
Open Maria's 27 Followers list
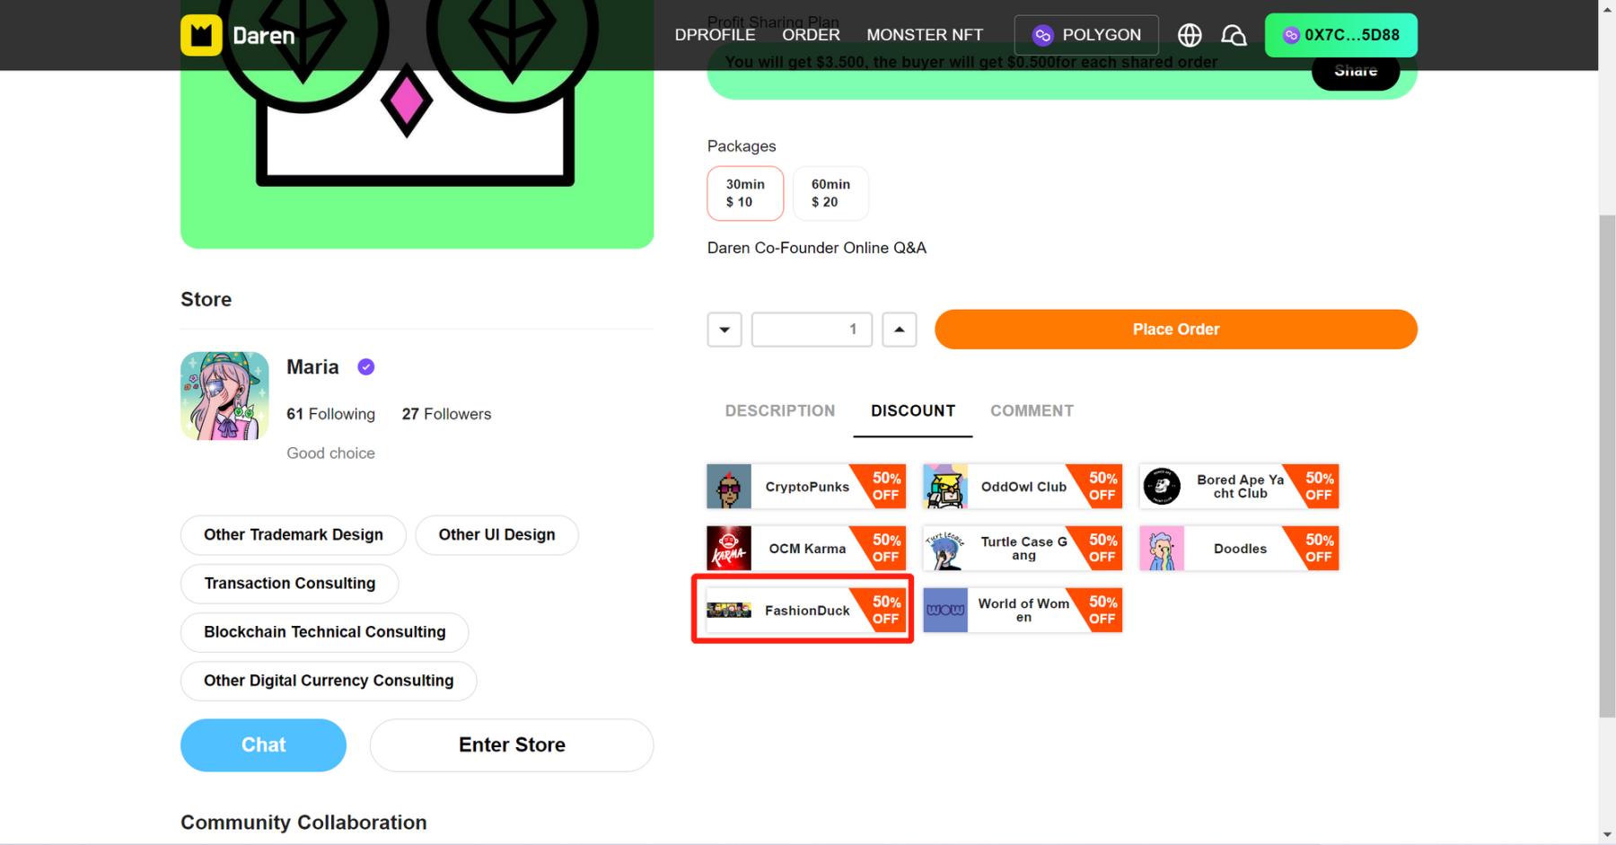click(446, 414)
